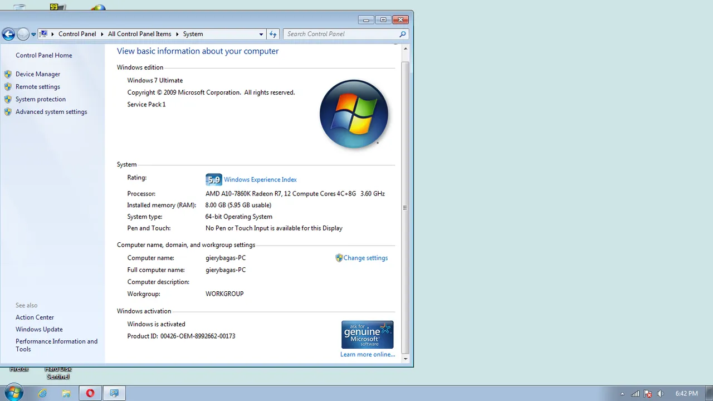Open Windows Experience Index link

click(260, 179)
